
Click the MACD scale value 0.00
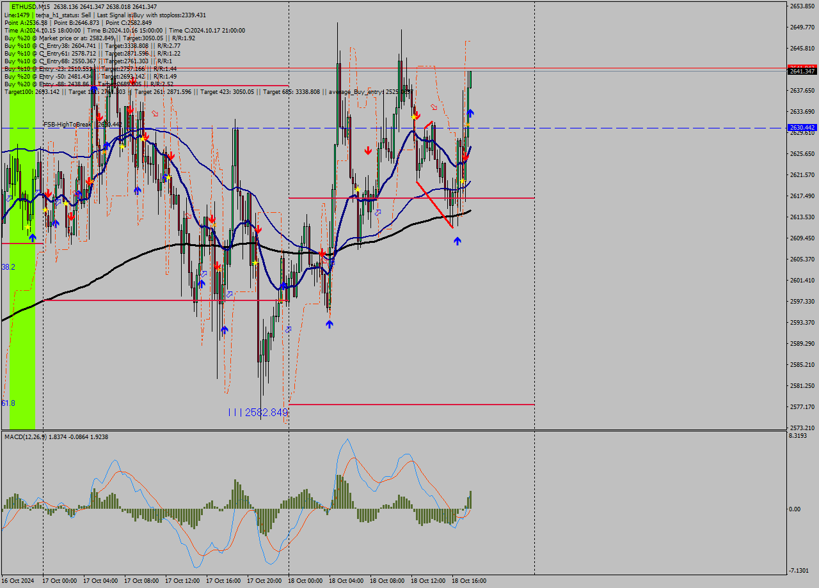tap(795, 509)
